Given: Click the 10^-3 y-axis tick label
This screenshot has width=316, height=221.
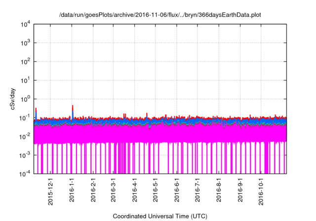Looking at the screenshot, I should tap(25, 155).
